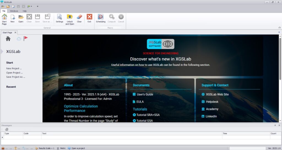The image size is (282, 150).
Task: Click the orange T-shaped icon in the status bar
Action: 15,148
